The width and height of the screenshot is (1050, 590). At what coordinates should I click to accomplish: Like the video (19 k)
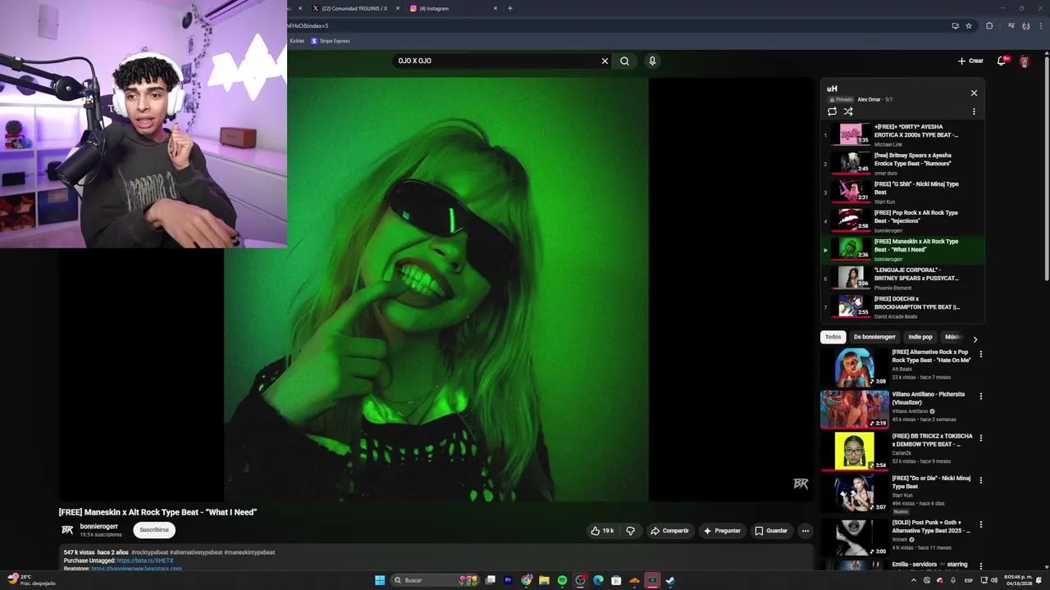click(x=602, y=530)
